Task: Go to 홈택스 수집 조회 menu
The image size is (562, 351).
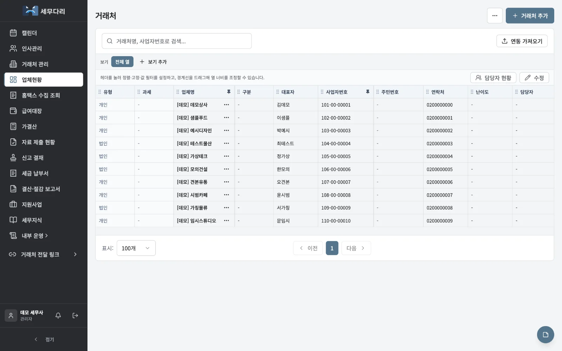Action: (x=44, y=95)
